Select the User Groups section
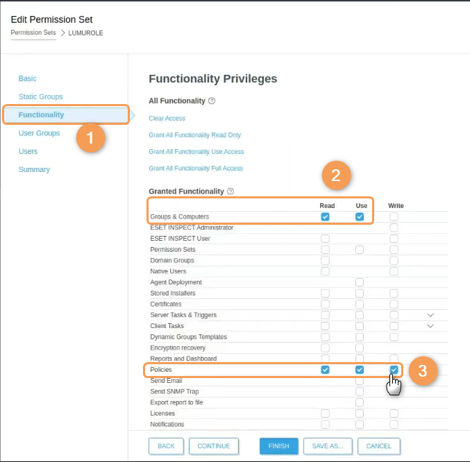This screenshot has width=470, height=462. [x=39, y=133]
